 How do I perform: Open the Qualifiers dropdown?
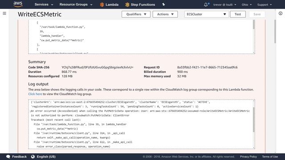point(136,14)
